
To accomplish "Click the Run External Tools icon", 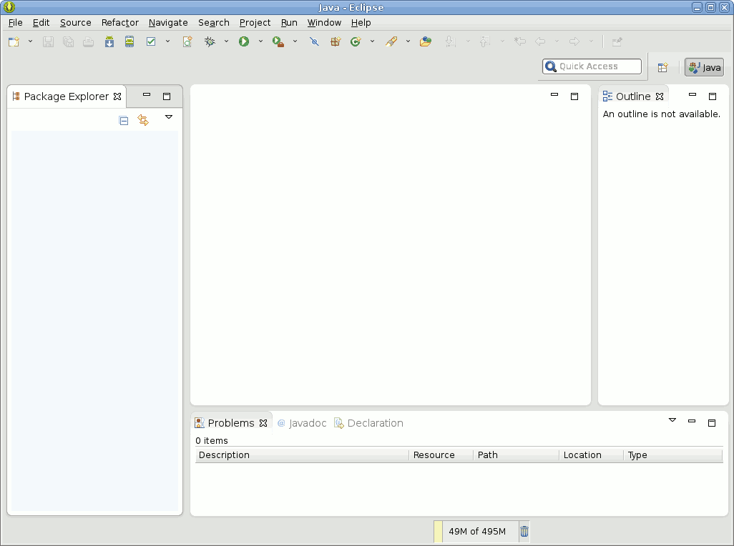I will pyautogui.click(x=278, y=41).
